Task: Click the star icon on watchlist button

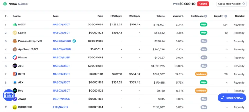Action: tap(243, 4)
